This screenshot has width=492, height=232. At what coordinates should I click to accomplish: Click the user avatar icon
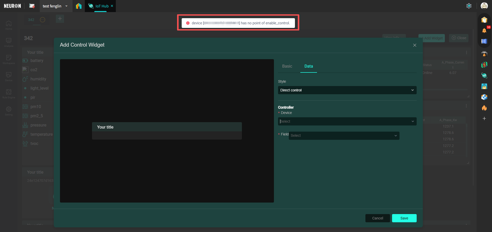[484, 6]
